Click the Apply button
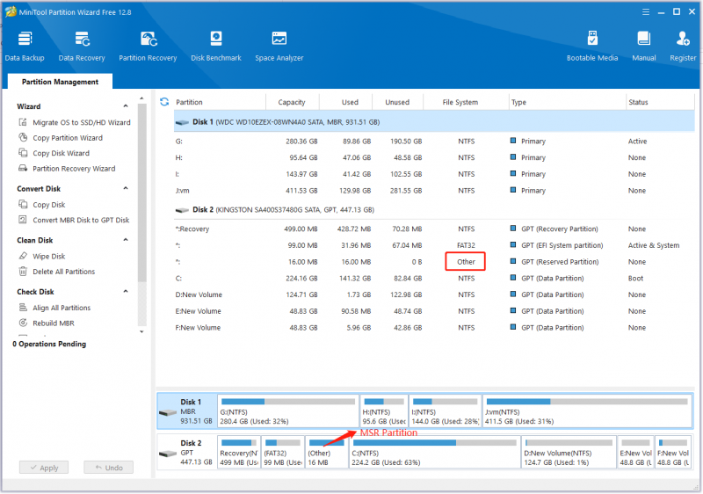 (44, 468)
